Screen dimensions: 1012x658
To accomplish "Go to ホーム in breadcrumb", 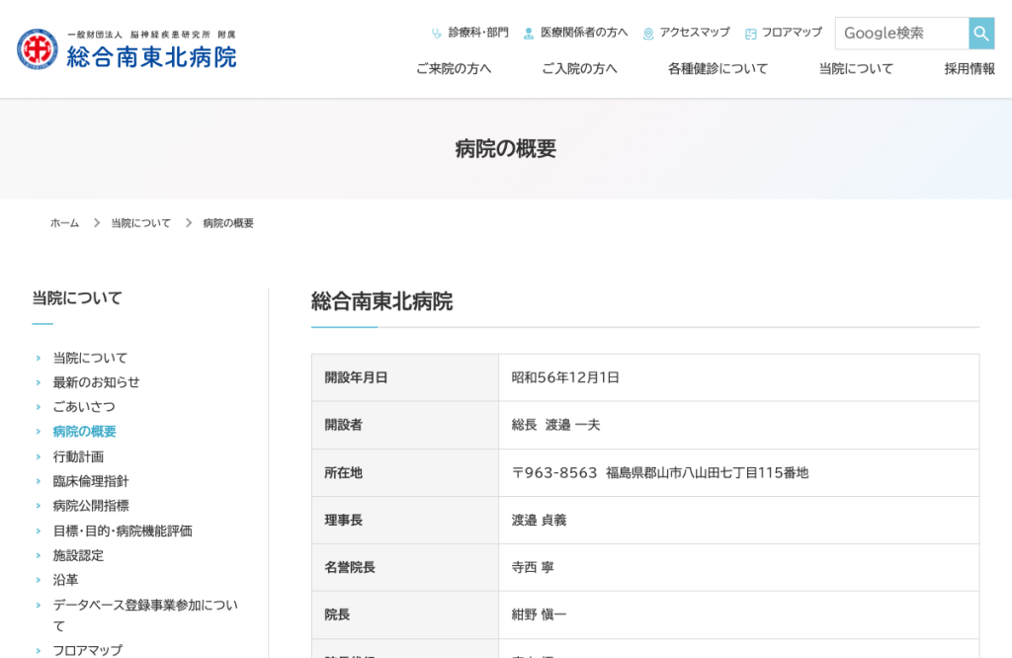I will click(x=64, y=223).
